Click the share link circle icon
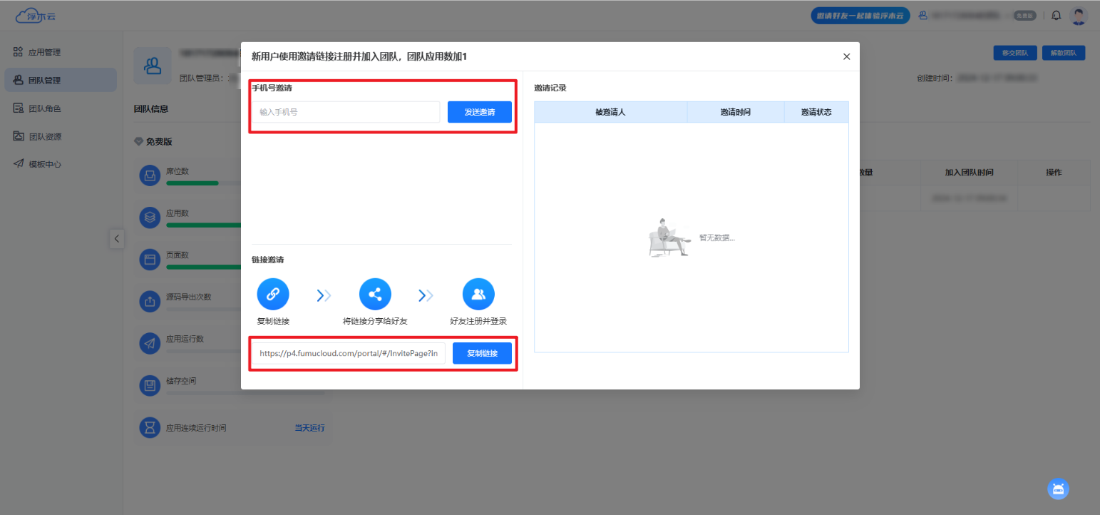This screenshot has width=1100, height=515. pos(375,294)
